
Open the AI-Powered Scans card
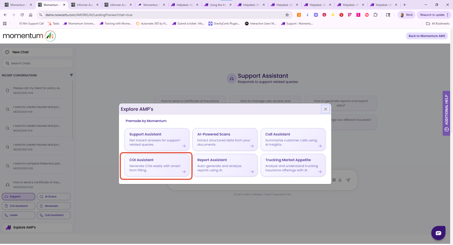(x=225, y=139)
